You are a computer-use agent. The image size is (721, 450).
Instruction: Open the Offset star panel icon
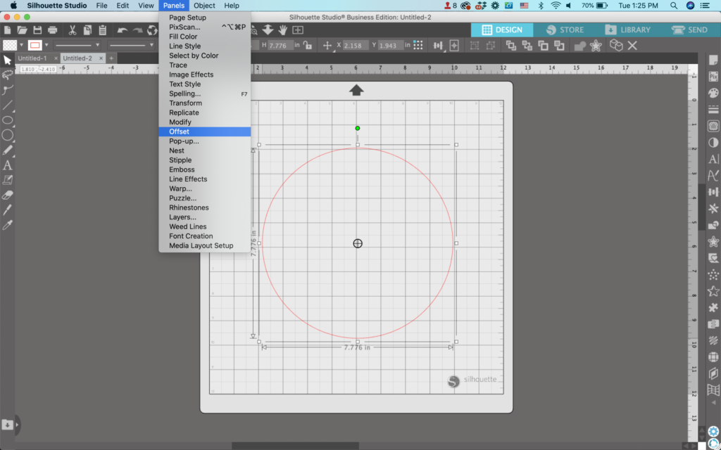[x=713, y=242]
